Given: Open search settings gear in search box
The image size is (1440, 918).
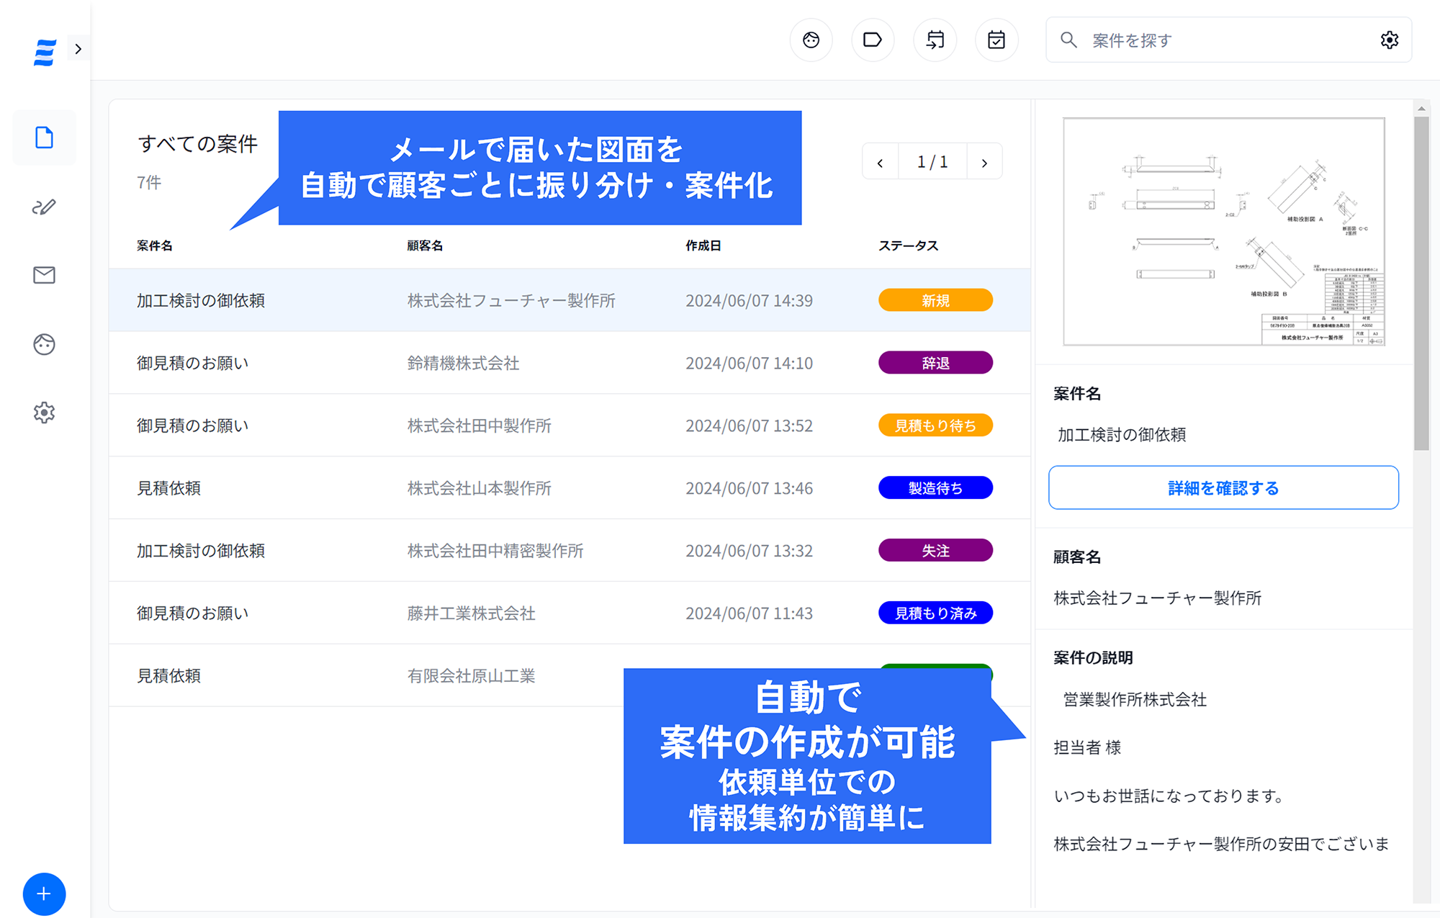Looking at the screenshot, I should (1390, 40).
